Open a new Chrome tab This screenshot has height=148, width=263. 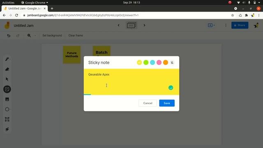[x=52, y=8]
